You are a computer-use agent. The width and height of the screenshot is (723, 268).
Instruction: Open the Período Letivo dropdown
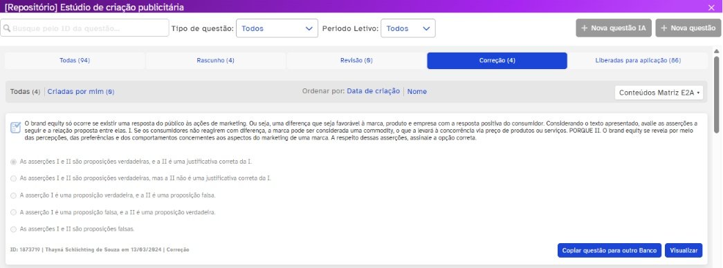pos(408,28)
